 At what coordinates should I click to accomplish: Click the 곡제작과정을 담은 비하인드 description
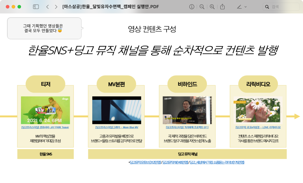pyautogui.click(x=187, y=139)
